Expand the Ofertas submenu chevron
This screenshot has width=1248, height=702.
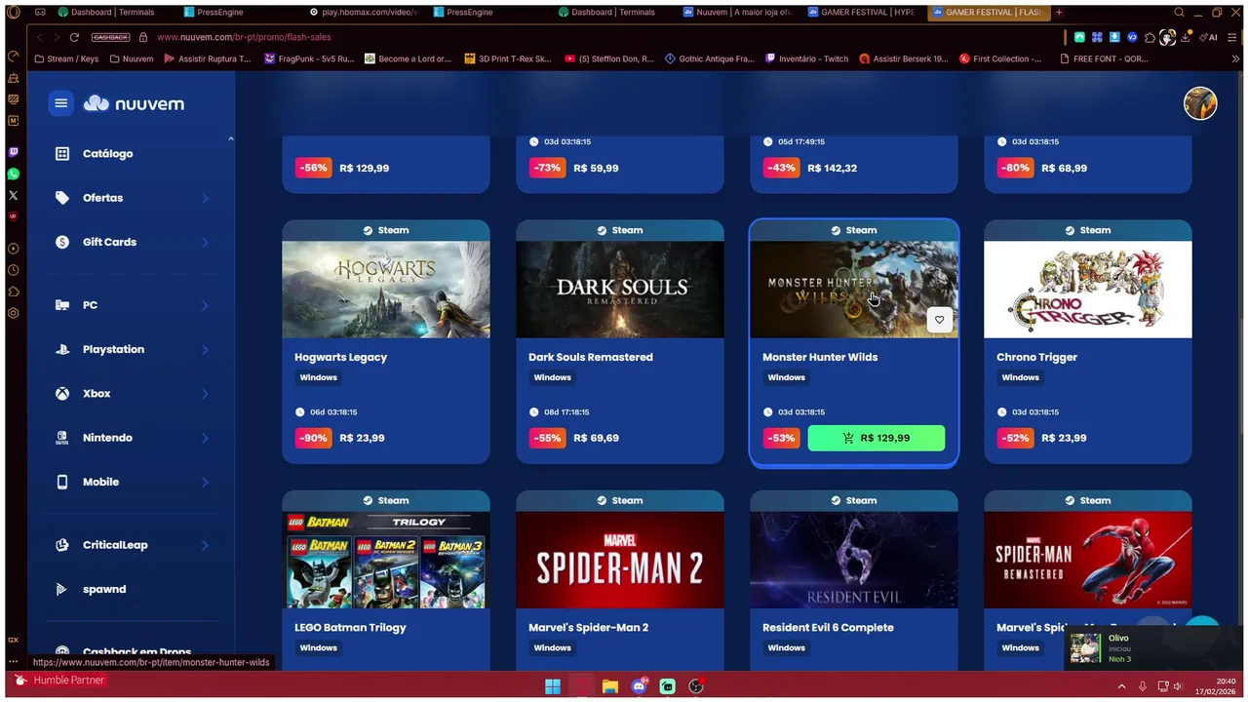click(x=205, y=198)
